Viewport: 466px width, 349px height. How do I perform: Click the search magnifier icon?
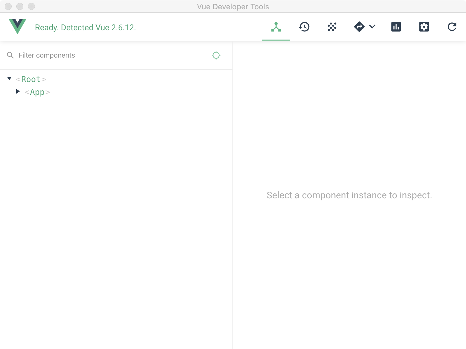[10, 55]
